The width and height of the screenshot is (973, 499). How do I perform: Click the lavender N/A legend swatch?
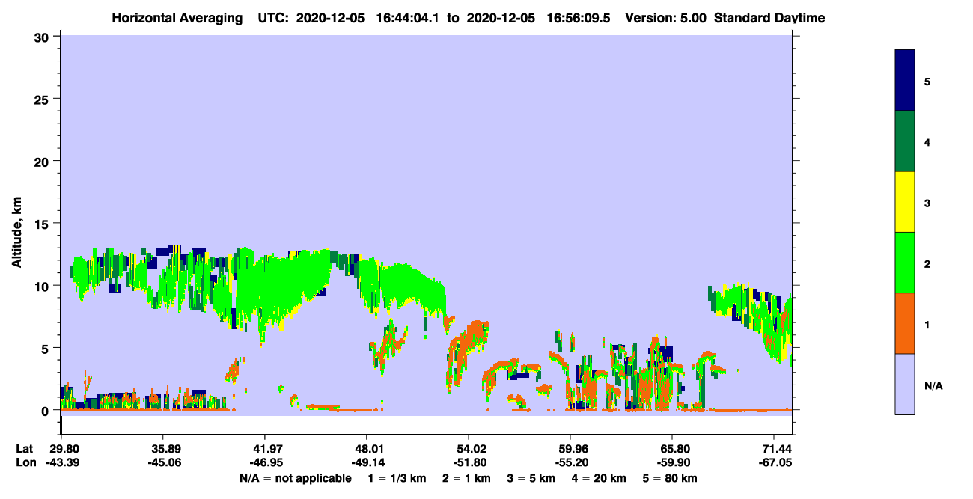(x=905, y=384)
